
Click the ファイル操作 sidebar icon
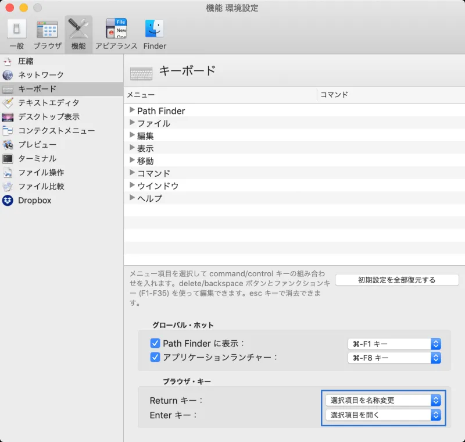pyautogui.click(x=8, y=173)
